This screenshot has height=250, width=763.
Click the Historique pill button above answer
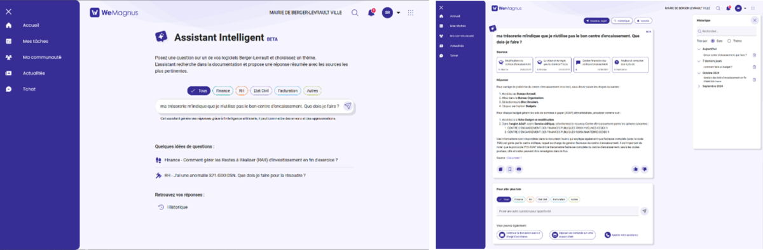pos(622,21)
